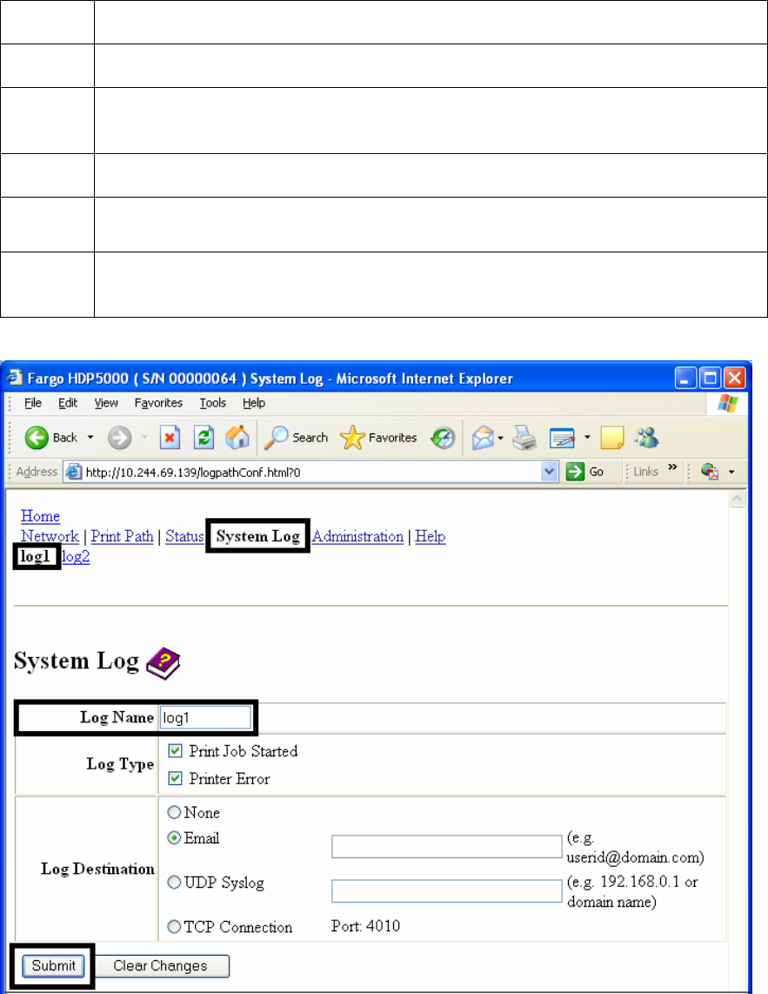
Task: Open the Tools menu
Action: [213, 402]
